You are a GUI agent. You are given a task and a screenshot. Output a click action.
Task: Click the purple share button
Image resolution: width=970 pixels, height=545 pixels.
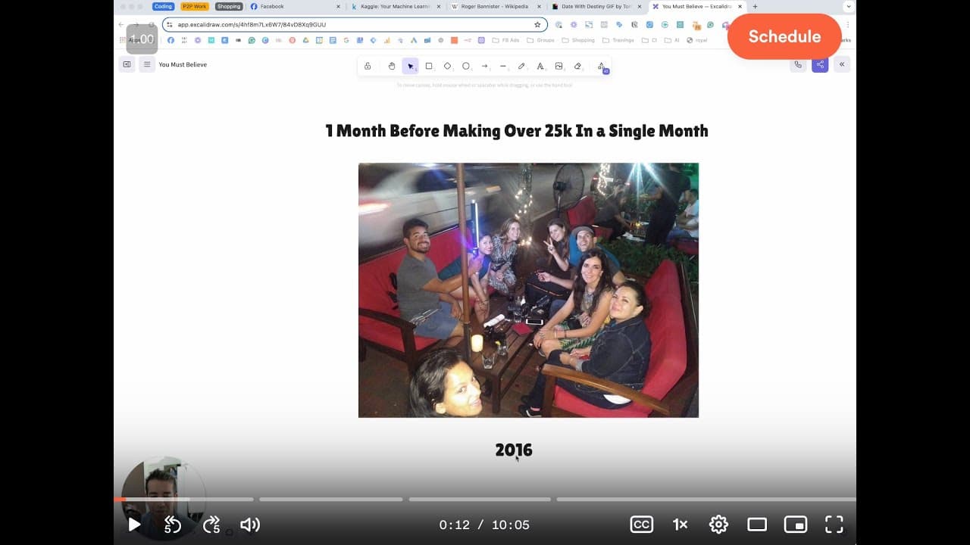point(820,64)
